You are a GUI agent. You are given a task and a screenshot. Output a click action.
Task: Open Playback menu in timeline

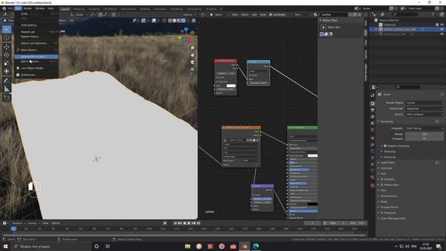pos(19,223)
